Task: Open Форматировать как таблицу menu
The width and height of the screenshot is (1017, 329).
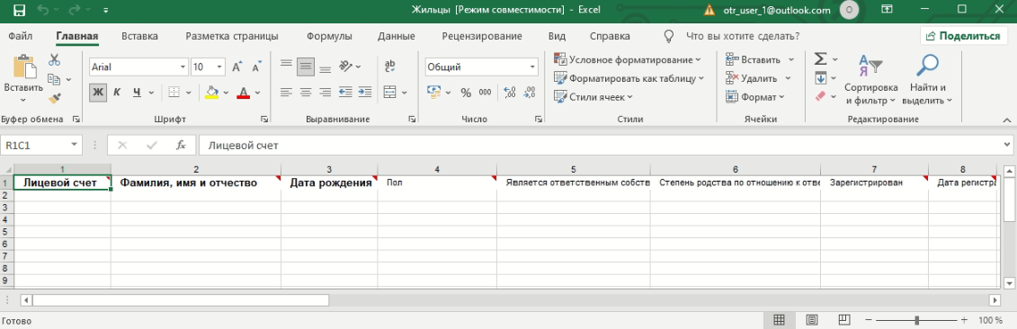Action: [629, 78]
